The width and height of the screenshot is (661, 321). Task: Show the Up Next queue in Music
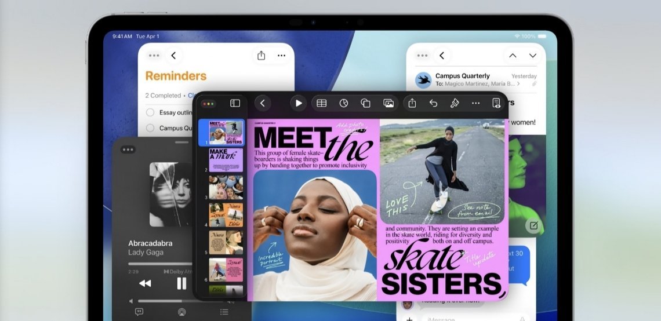point(224,312)
